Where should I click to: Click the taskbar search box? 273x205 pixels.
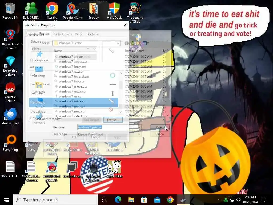55,200
